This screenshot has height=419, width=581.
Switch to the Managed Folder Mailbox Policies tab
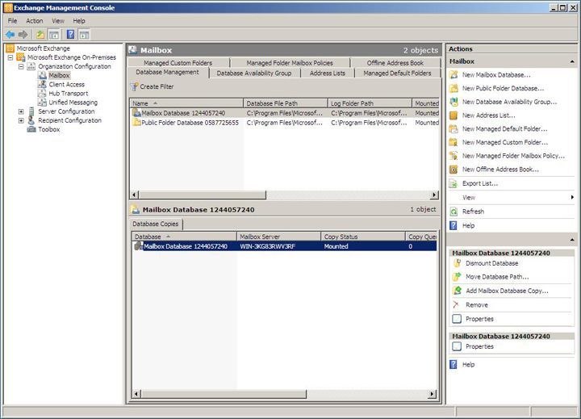(290, 63)
